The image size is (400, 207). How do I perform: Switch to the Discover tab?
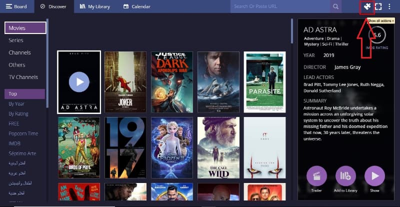click(54, 6)
